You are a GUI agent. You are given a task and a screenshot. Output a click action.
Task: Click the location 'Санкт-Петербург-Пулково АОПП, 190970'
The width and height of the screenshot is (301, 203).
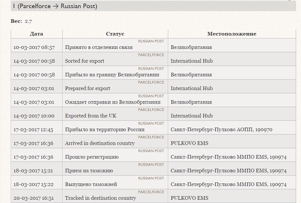[222, 130]
